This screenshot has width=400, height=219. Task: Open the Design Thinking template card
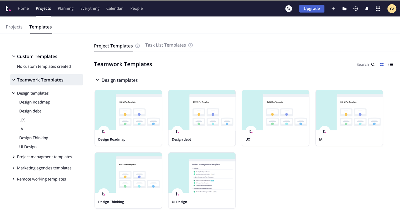[x=128, y=180]
